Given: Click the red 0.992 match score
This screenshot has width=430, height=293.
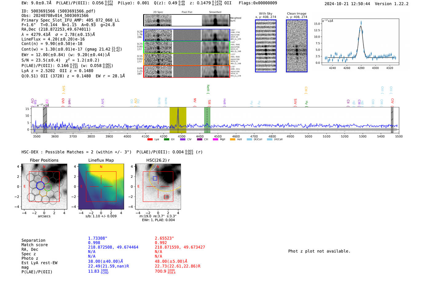Looking at the screenshot, I should (161, 243).
